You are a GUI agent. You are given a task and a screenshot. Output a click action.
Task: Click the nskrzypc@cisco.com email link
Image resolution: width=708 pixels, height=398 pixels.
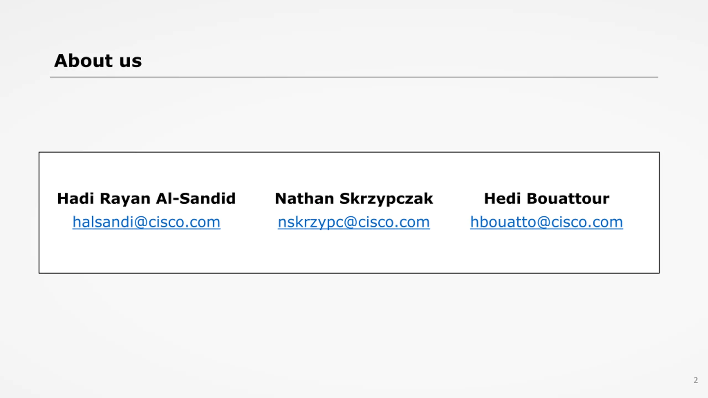(x=354, y=223)
